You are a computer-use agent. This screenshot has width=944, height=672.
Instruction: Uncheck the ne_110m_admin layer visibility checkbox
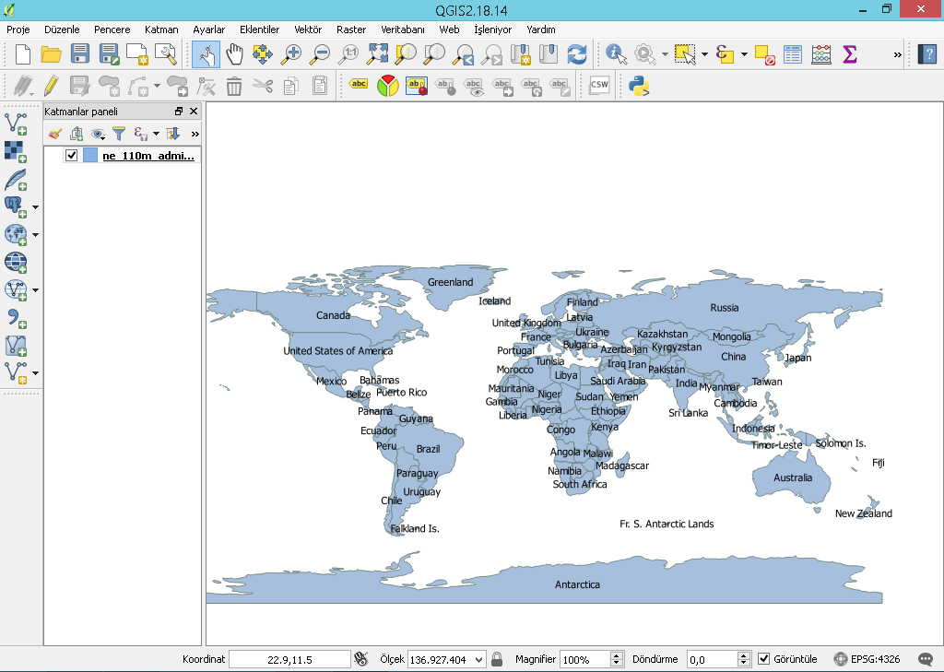(x=71, y=156)
